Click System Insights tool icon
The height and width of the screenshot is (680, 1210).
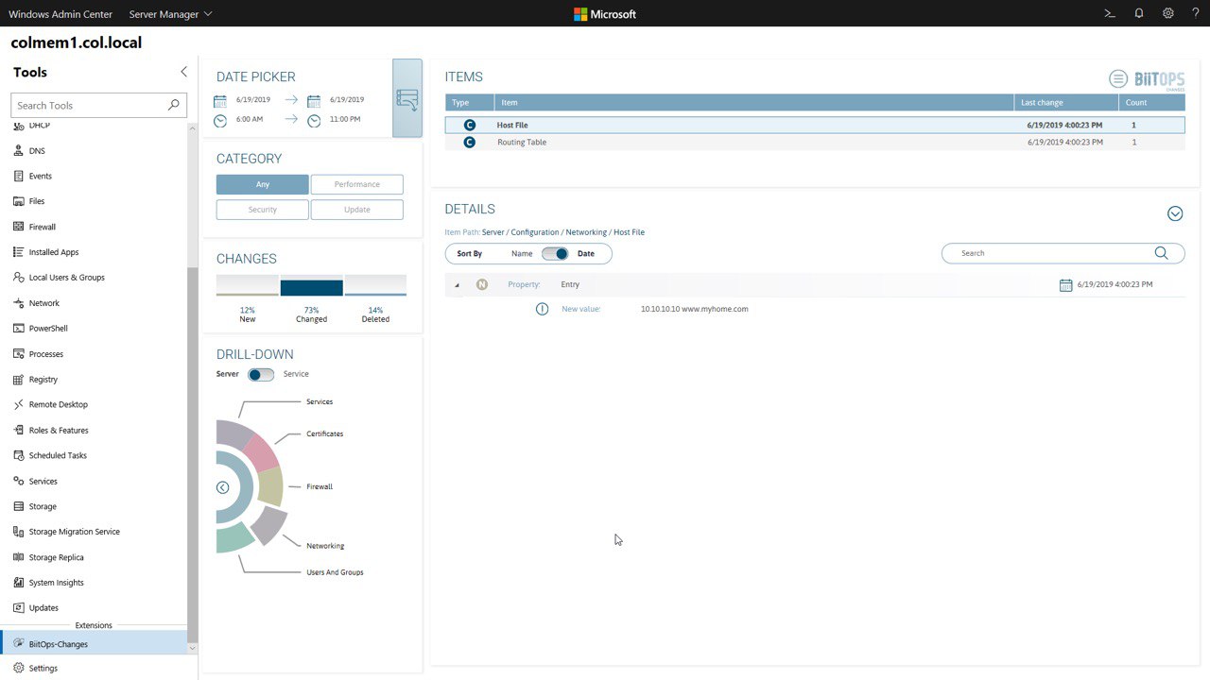[x=19, y=583]
